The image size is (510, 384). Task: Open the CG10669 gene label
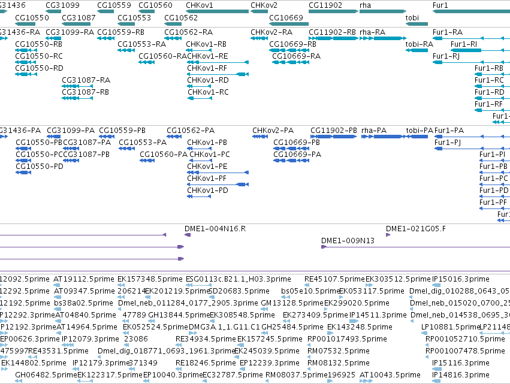pos(286,17)
